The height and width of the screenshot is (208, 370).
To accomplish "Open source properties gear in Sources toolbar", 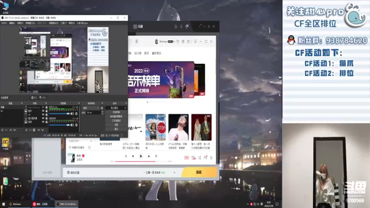I will pos(34,130).
